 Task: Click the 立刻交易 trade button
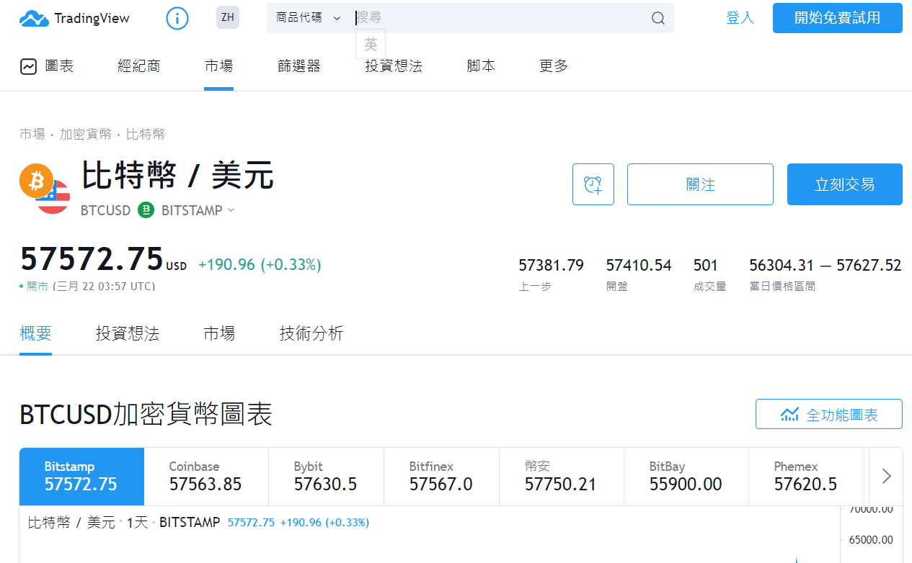coord(845,184)
